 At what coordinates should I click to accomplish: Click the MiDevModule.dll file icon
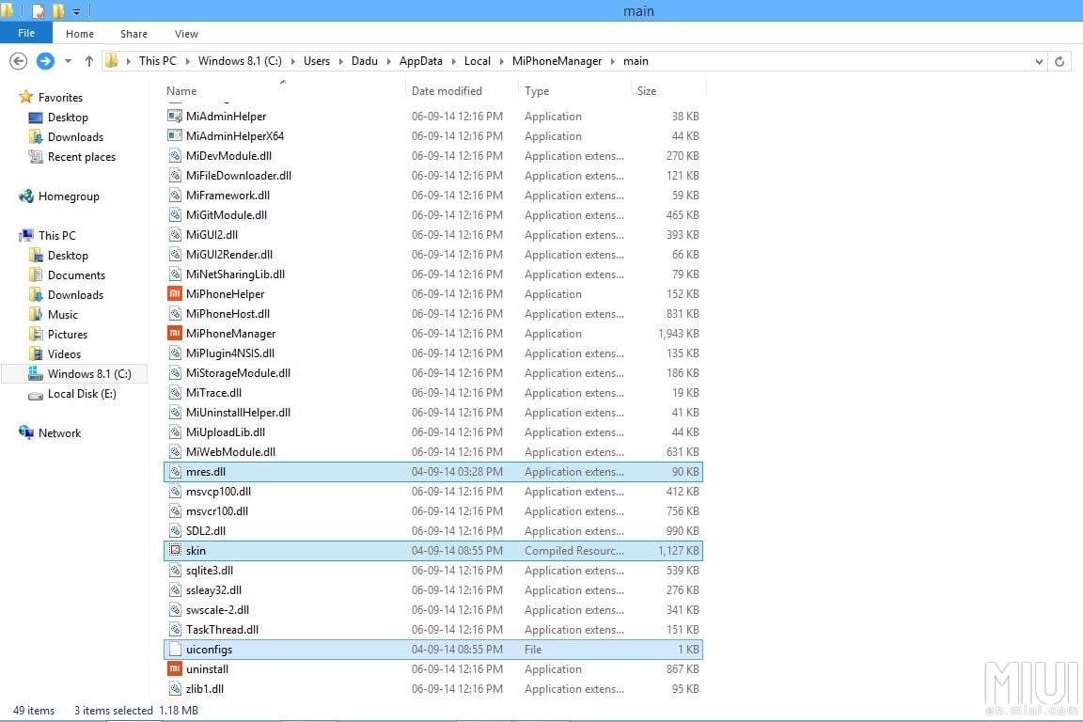click(x=175, y=155)
